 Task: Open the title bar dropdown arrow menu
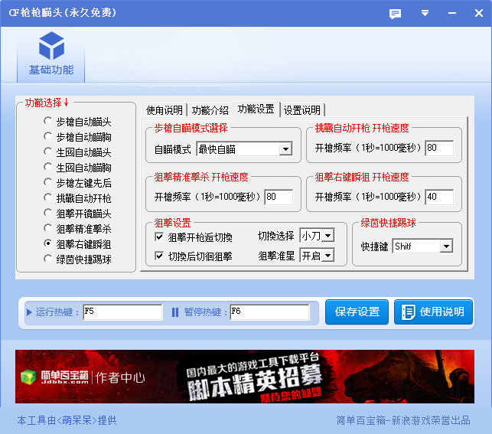(425, 13)
